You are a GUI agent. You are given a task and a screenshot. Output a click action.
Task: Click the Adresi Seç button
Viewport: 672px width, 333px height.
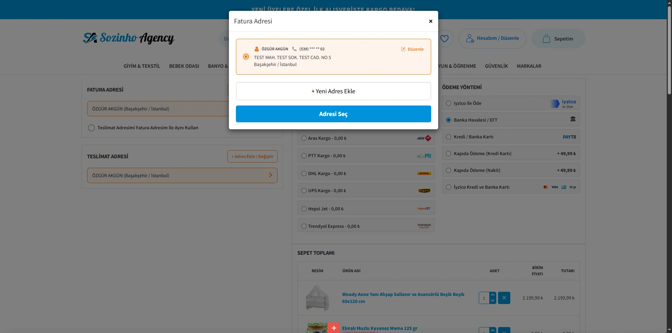click(333, 114)
